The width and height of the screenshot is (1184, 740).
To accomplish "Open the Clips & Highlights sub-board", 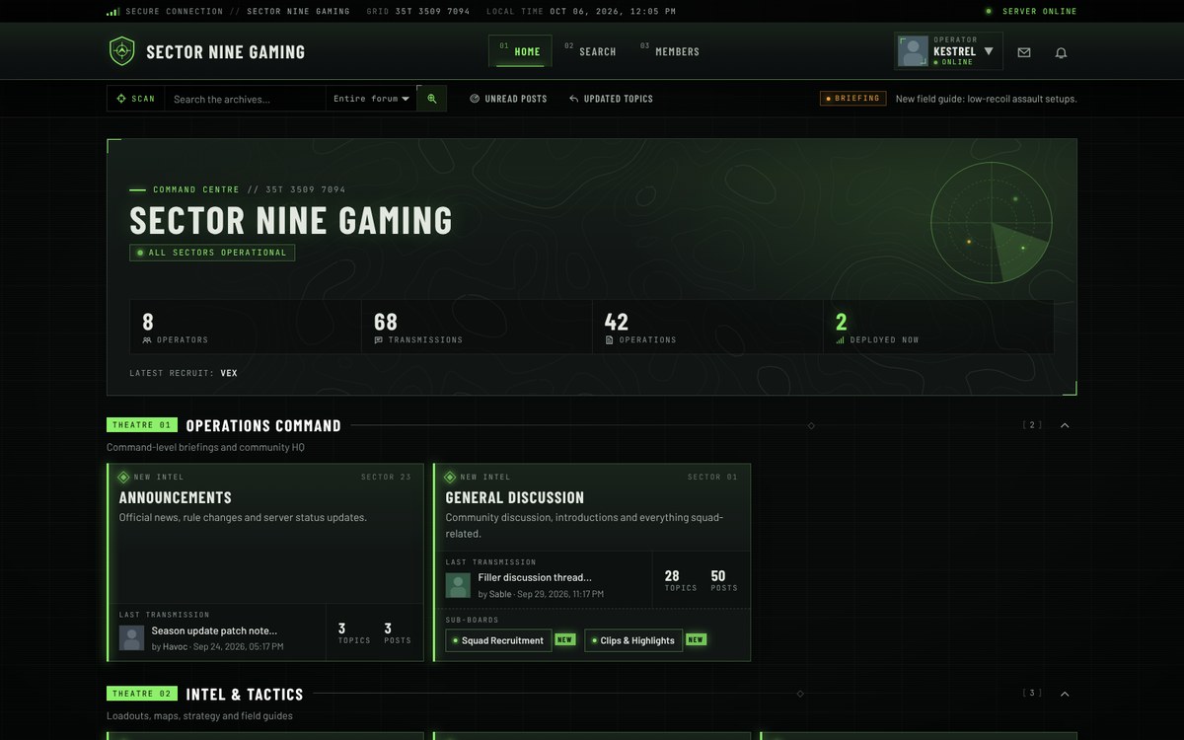I will [x=633, y=640].
